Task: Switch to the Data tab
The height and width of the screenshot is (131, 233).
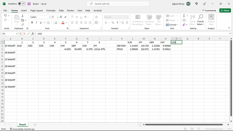Action: click(61, 10)
